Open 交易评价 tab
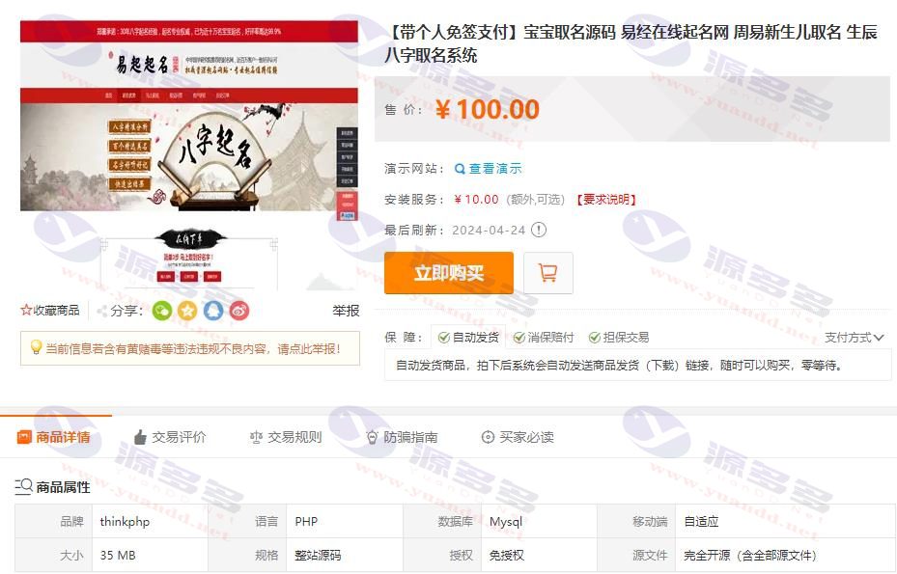Image resolution: width=897 pixels, height=574 pixels. (x=169, y=437)
